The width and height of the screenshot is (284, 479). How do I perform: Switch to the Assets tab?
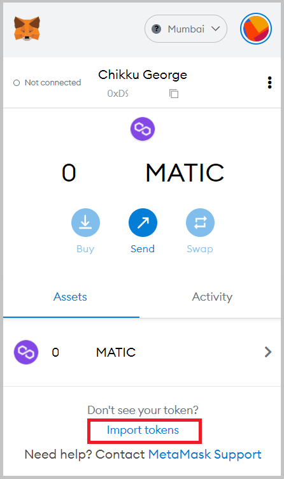coord(70,297)
